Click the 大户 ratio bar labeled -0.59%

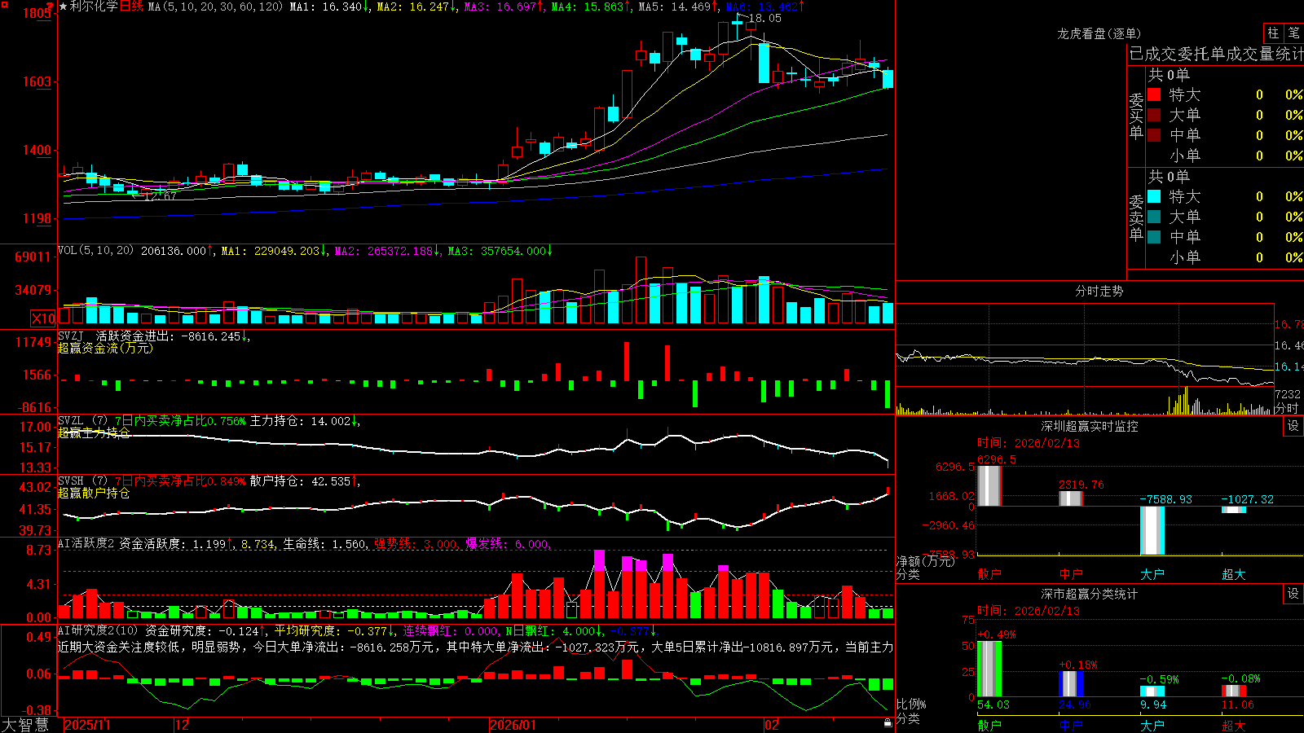[x=1152, y=691]
